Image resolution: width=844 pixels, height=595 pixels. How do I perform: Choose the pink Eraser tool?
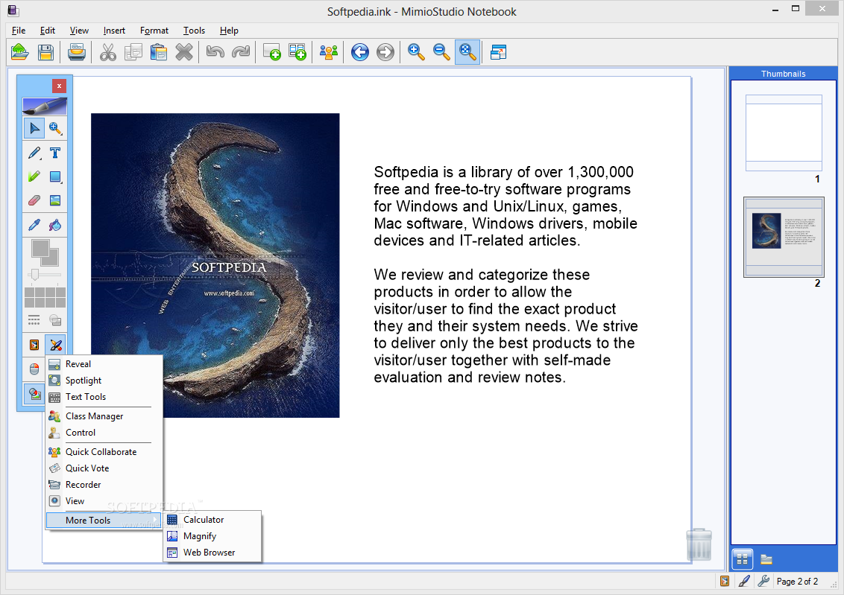pyautogui.click(x=34, y=200)
